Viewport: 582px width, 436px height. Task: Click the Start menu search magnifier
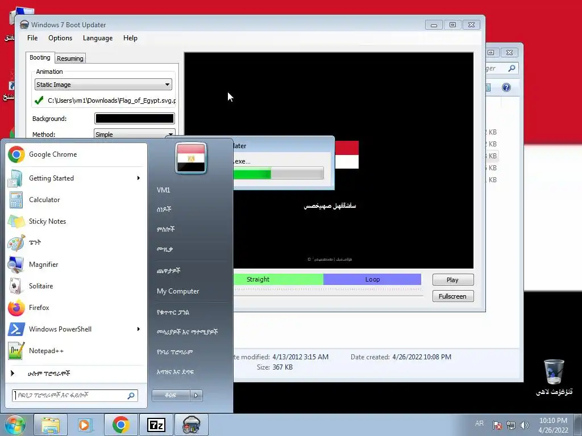click(x=131, y=396)
